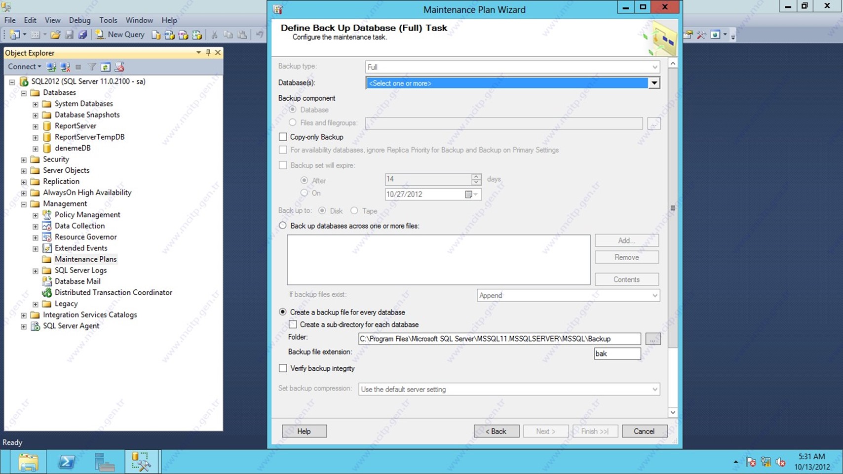Click Action Center flag tray icon

(751, 462)
